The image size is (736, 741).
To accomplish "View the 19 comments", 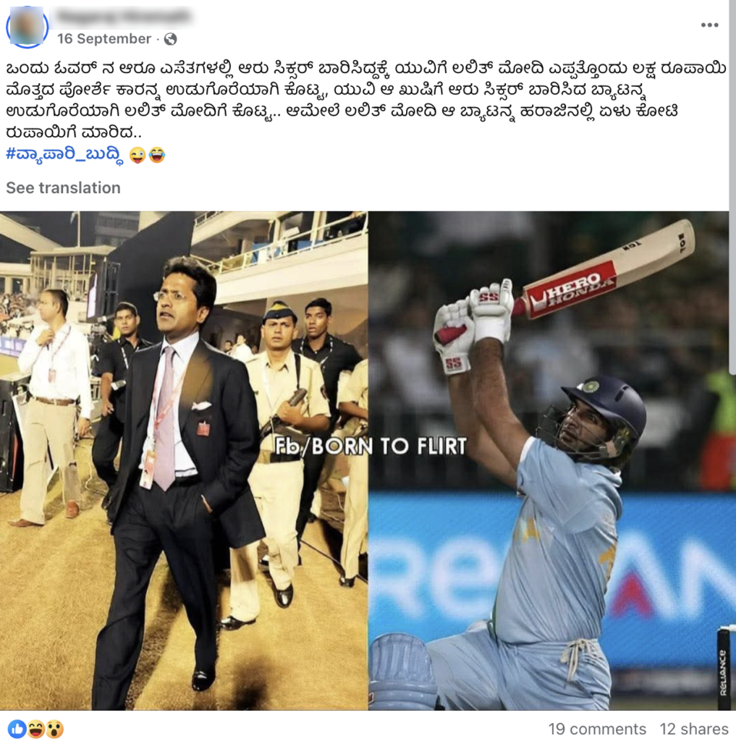I will click(597, 729).
